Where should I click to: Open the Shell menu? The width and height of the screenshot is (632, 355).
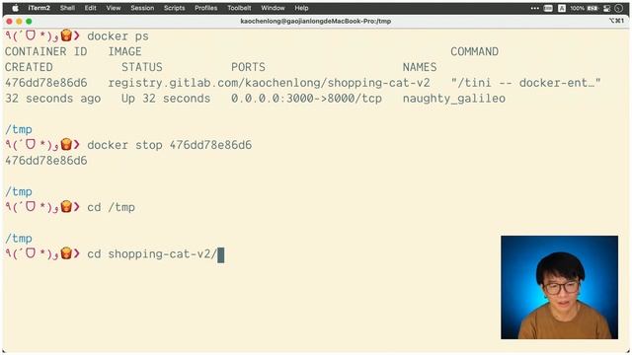67,8
